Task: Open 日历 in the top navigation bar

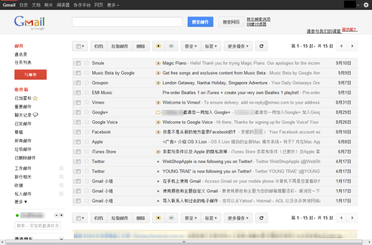Action: [x=23, y=4]
